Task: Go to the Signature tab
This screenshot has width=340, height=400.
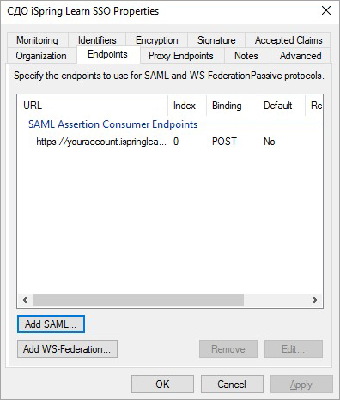Action: (216, 40)
